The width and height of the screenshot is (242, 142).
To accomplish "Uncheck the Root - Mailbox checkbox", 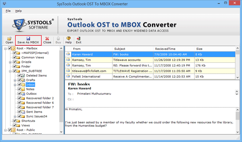I will point(10,48).
